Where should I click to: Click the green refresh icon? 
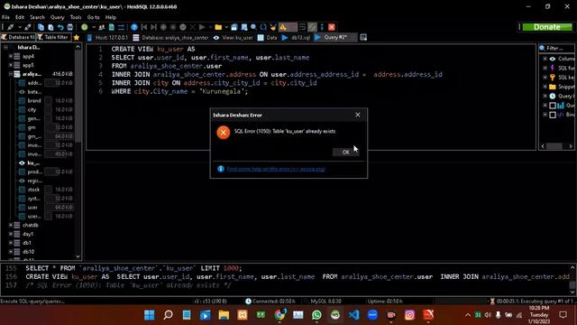pyautogui.click(x=85, y=27)
